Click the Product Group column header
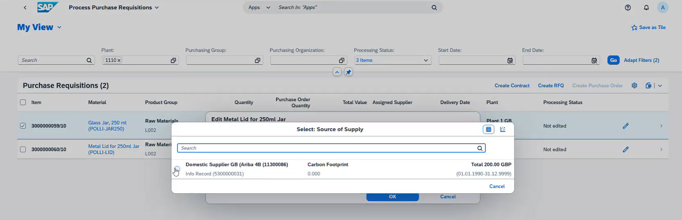The width and height of the screenshot is (682, 220). click(x=161, y=102)
